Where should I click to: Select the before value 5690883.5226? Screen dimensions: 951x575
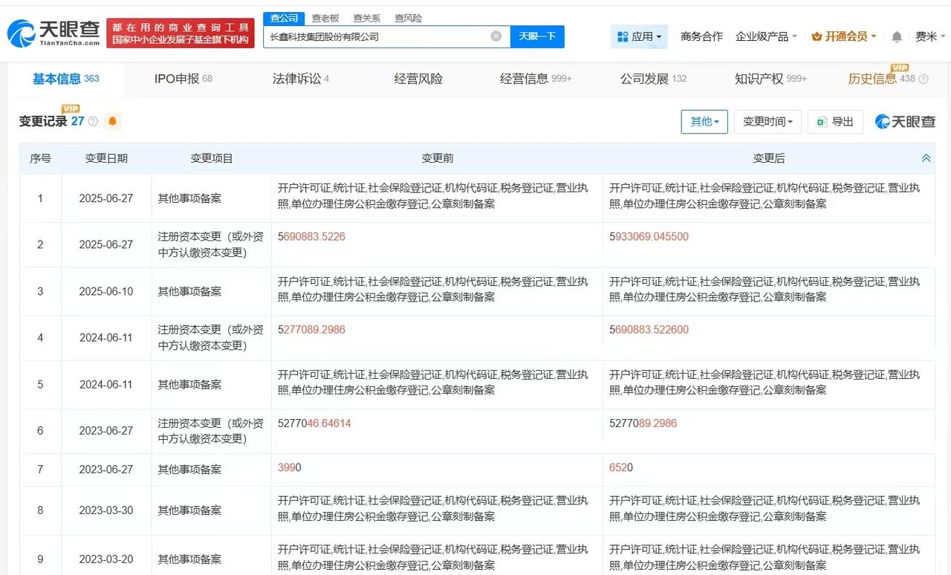[311, 237]
